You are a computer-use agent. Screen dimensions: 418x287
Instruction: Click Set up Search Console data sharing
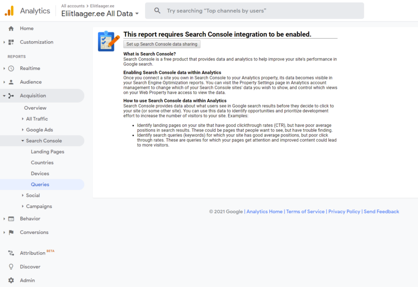coord(162,44)
